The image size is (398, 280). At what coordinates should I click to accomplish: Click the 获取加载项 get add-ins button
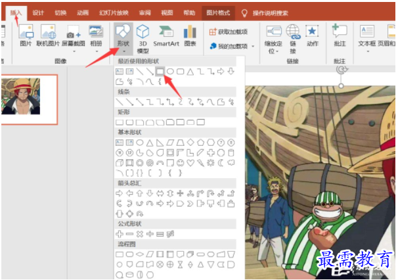229,32
